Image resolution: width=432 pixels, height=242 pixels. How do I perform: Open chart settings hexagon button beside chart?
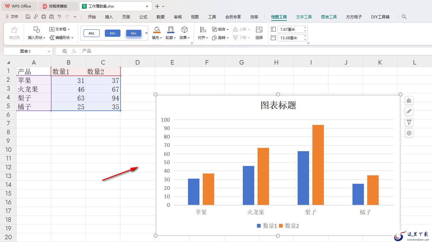[x=409, y=133]
